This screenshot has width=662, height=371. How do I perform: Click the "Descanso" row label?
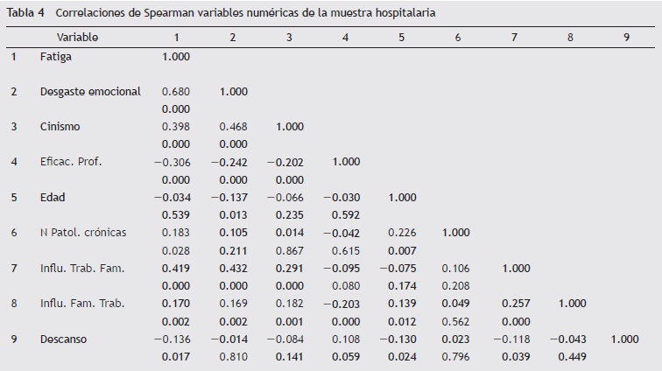[x=63, y=339]
